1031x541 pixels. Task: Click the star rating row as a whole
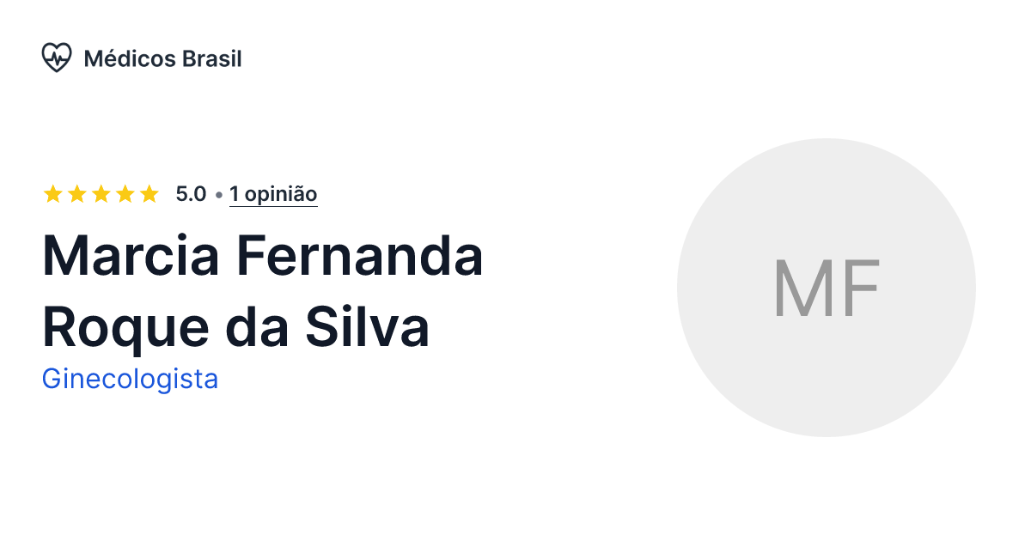click(100, 194)
